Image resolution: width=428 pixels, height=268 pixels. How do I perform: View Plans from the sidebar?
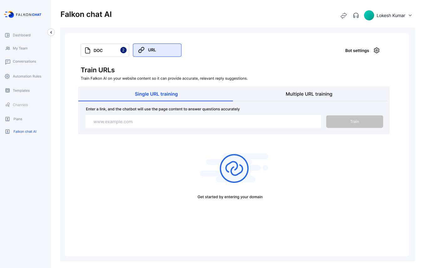tap(18, 119)
